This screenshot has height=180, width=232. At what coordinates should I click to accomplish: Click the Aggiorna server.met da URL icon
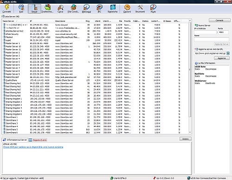pyautogui.click(x=196, y=49)
